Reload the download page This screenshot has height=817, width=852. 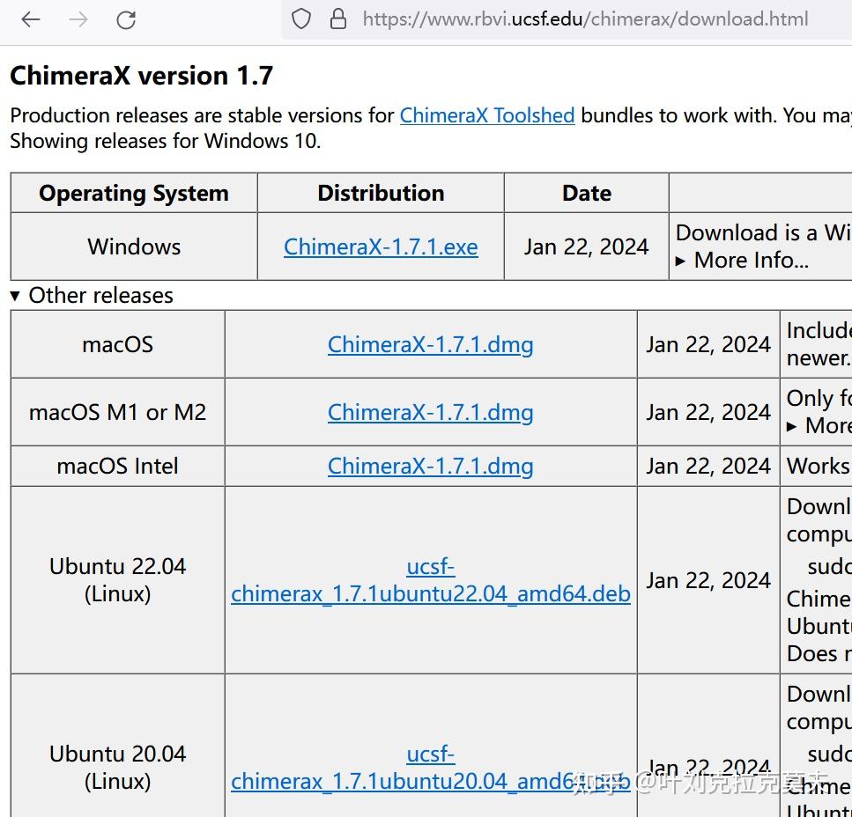[125, 19]
